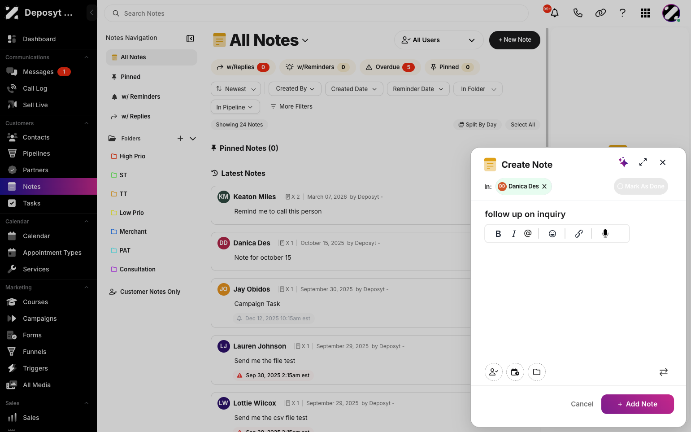The height and width of the screenshot is (432, 691).
Task: Collapse the Marketing sidebar section
Action: point(87,288)
